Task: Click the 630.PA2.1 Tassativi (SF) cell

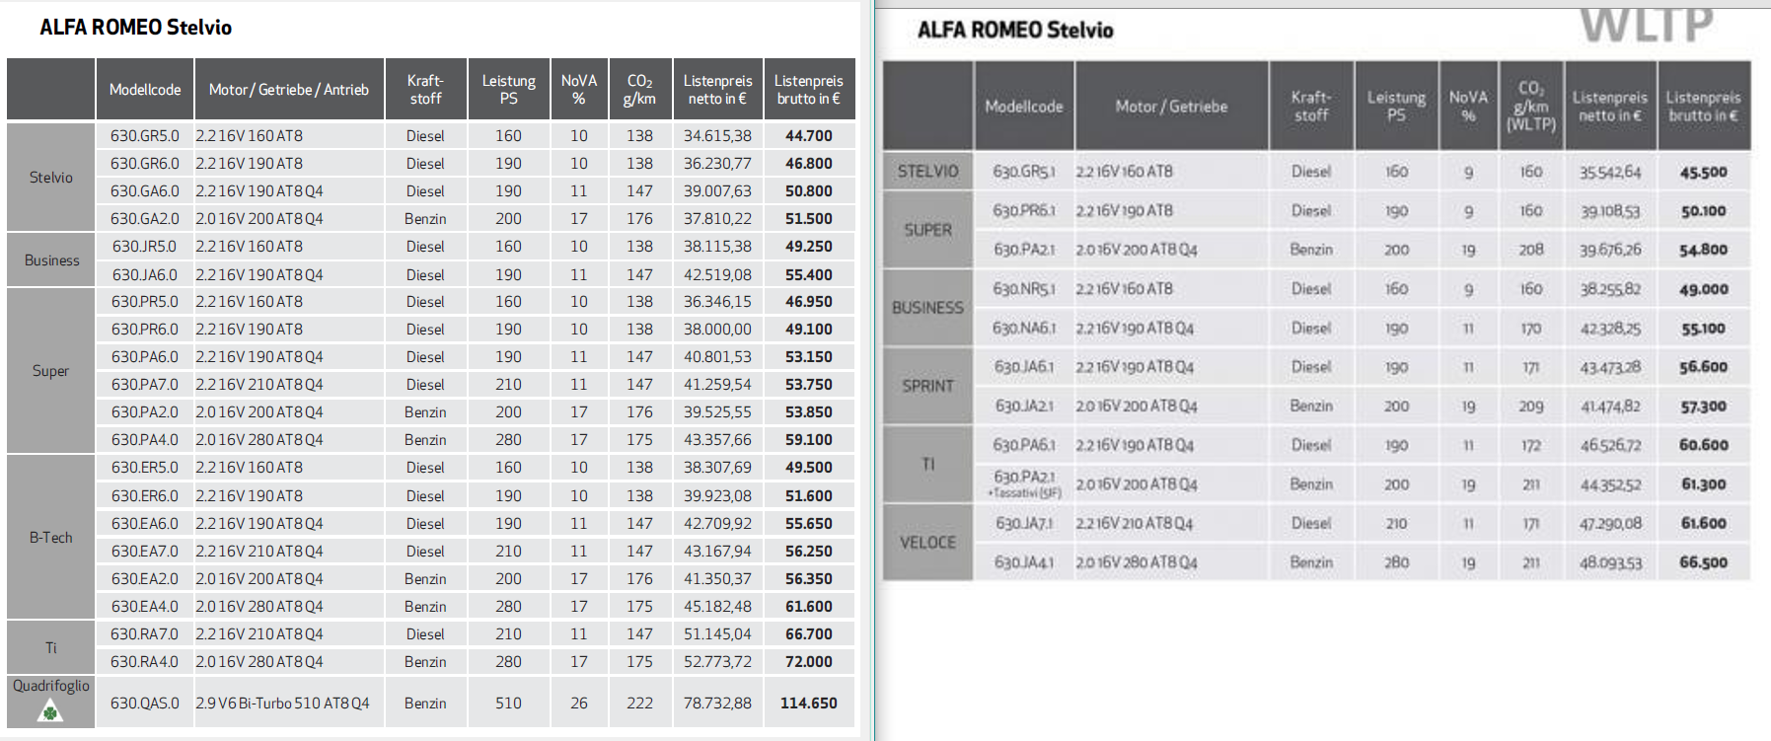Action: pos(1024,483)
